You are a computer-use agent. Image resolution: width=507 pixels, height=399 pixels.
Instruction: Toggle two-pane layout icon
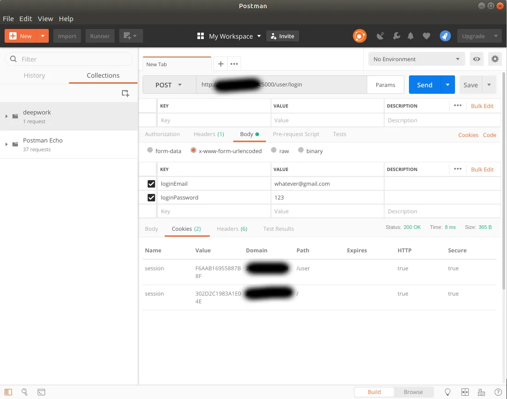465,392
